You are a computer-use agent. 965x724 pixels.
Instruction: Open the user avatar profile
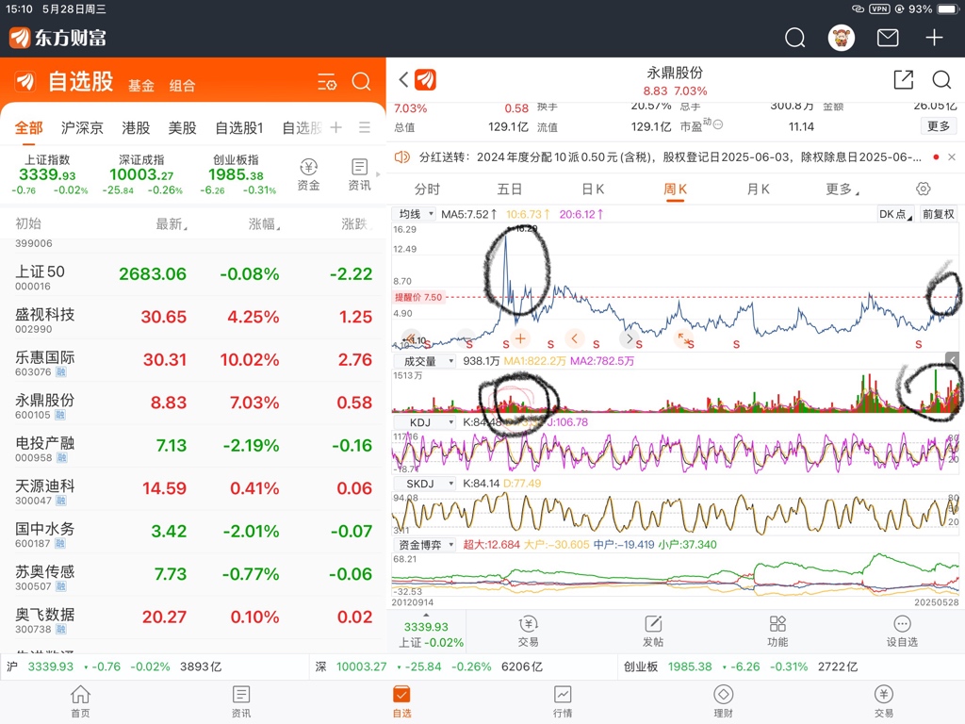pos(841,38)
